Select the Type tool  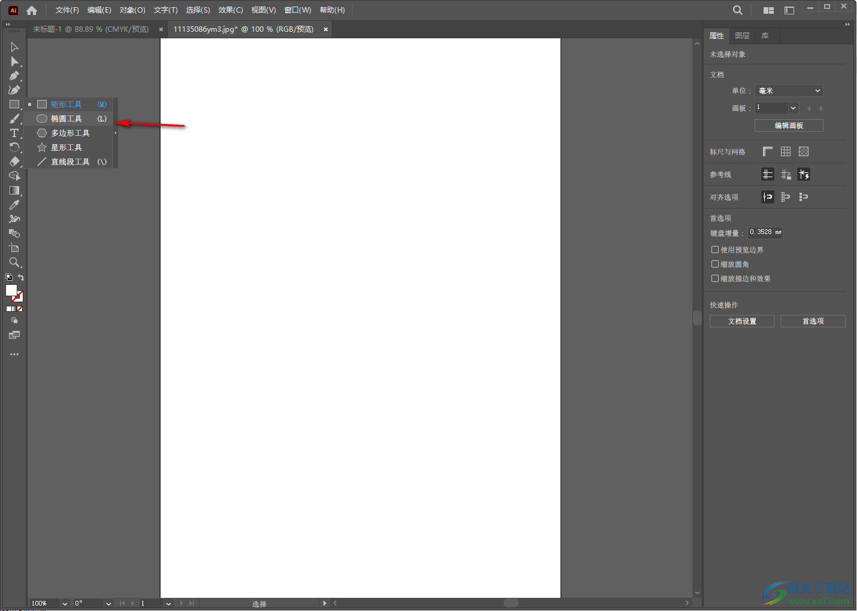14,133
